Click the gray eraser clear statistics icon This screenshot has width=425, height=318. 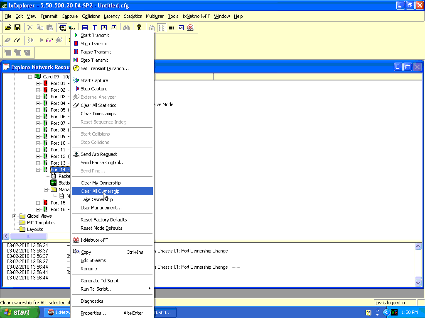(7, 40)
